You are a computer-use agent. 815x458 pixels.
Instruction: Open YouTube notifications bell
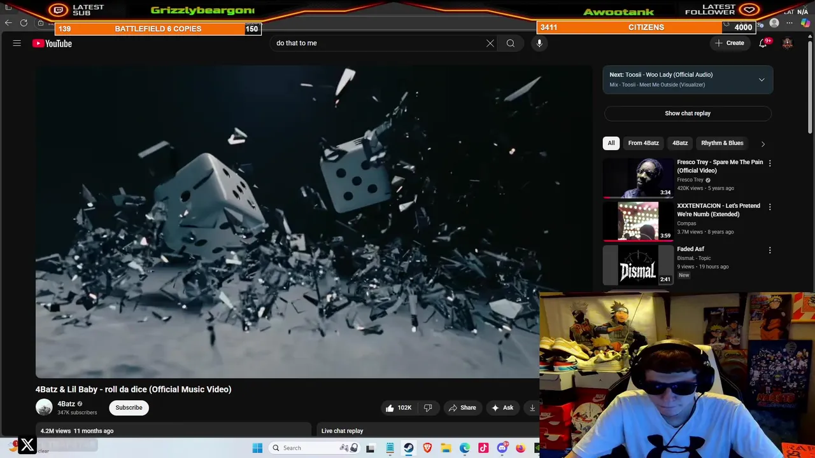pos(763,43)
